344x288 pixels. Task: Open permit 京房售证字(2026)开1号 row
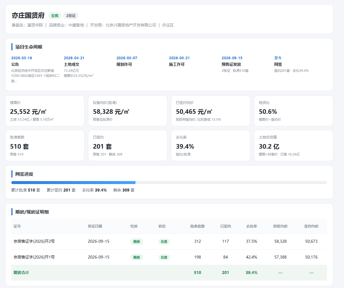pyautogui.click(x=169, y=257)
